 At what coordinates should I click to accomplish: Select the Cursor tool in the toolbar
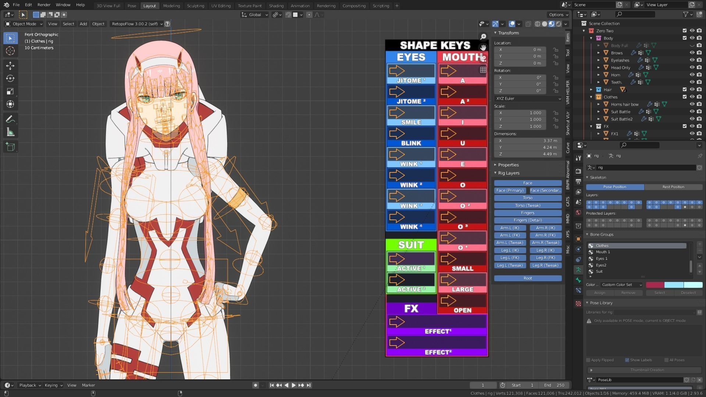pyautogui.click(x=10, y=51)
